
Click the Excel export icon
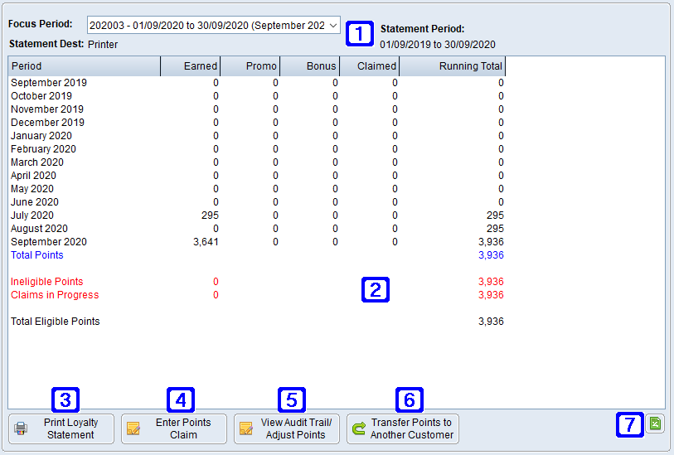pos(655,424)
